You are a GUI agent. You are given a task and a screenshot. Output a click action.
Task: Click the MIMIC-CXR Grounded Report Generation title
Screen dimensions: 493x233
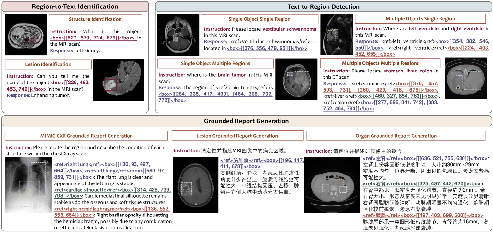click(x=86, y=136)
